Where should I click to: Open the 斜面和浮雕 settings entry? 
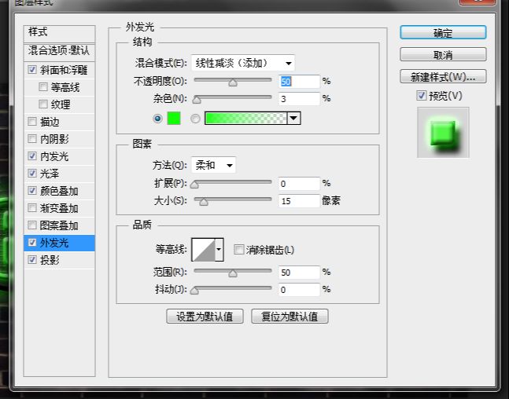point(64,70)
